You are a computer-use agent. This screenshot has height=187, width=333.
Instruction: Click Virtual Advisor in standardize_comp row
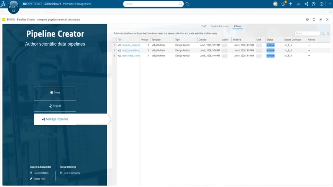point(159,56)
